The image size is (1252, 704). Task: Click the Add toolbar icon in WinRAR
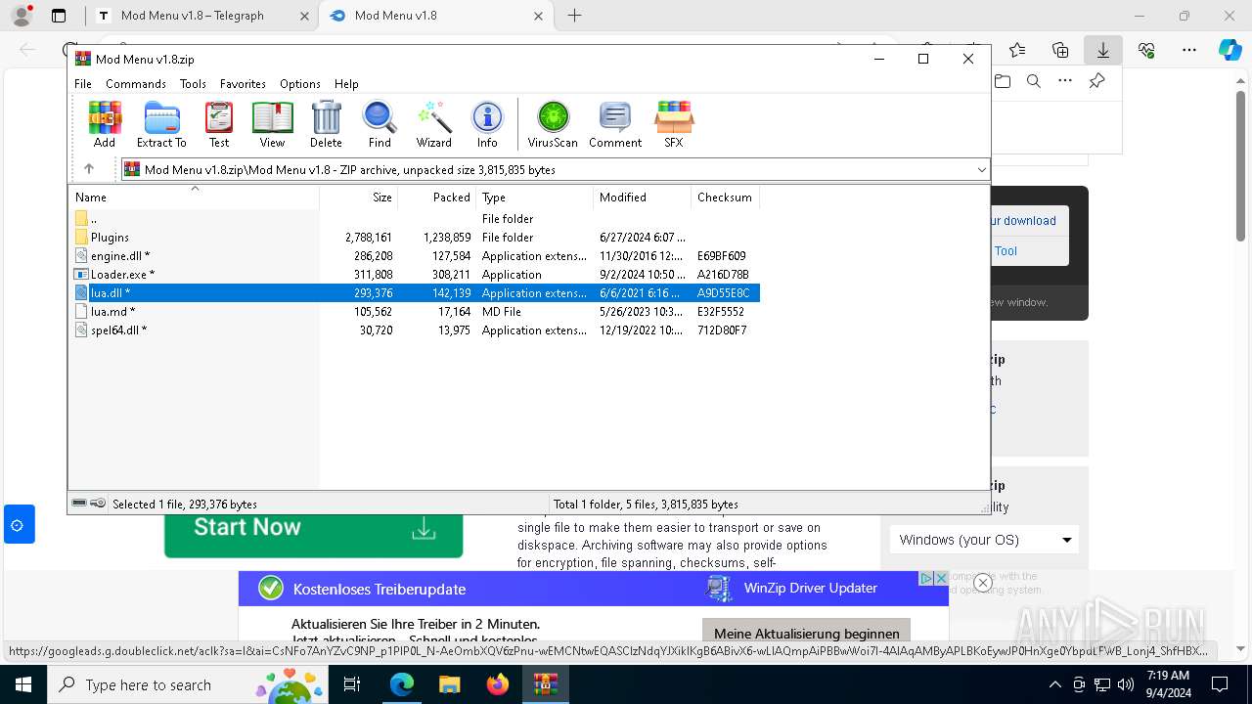[x=105, y=124]
